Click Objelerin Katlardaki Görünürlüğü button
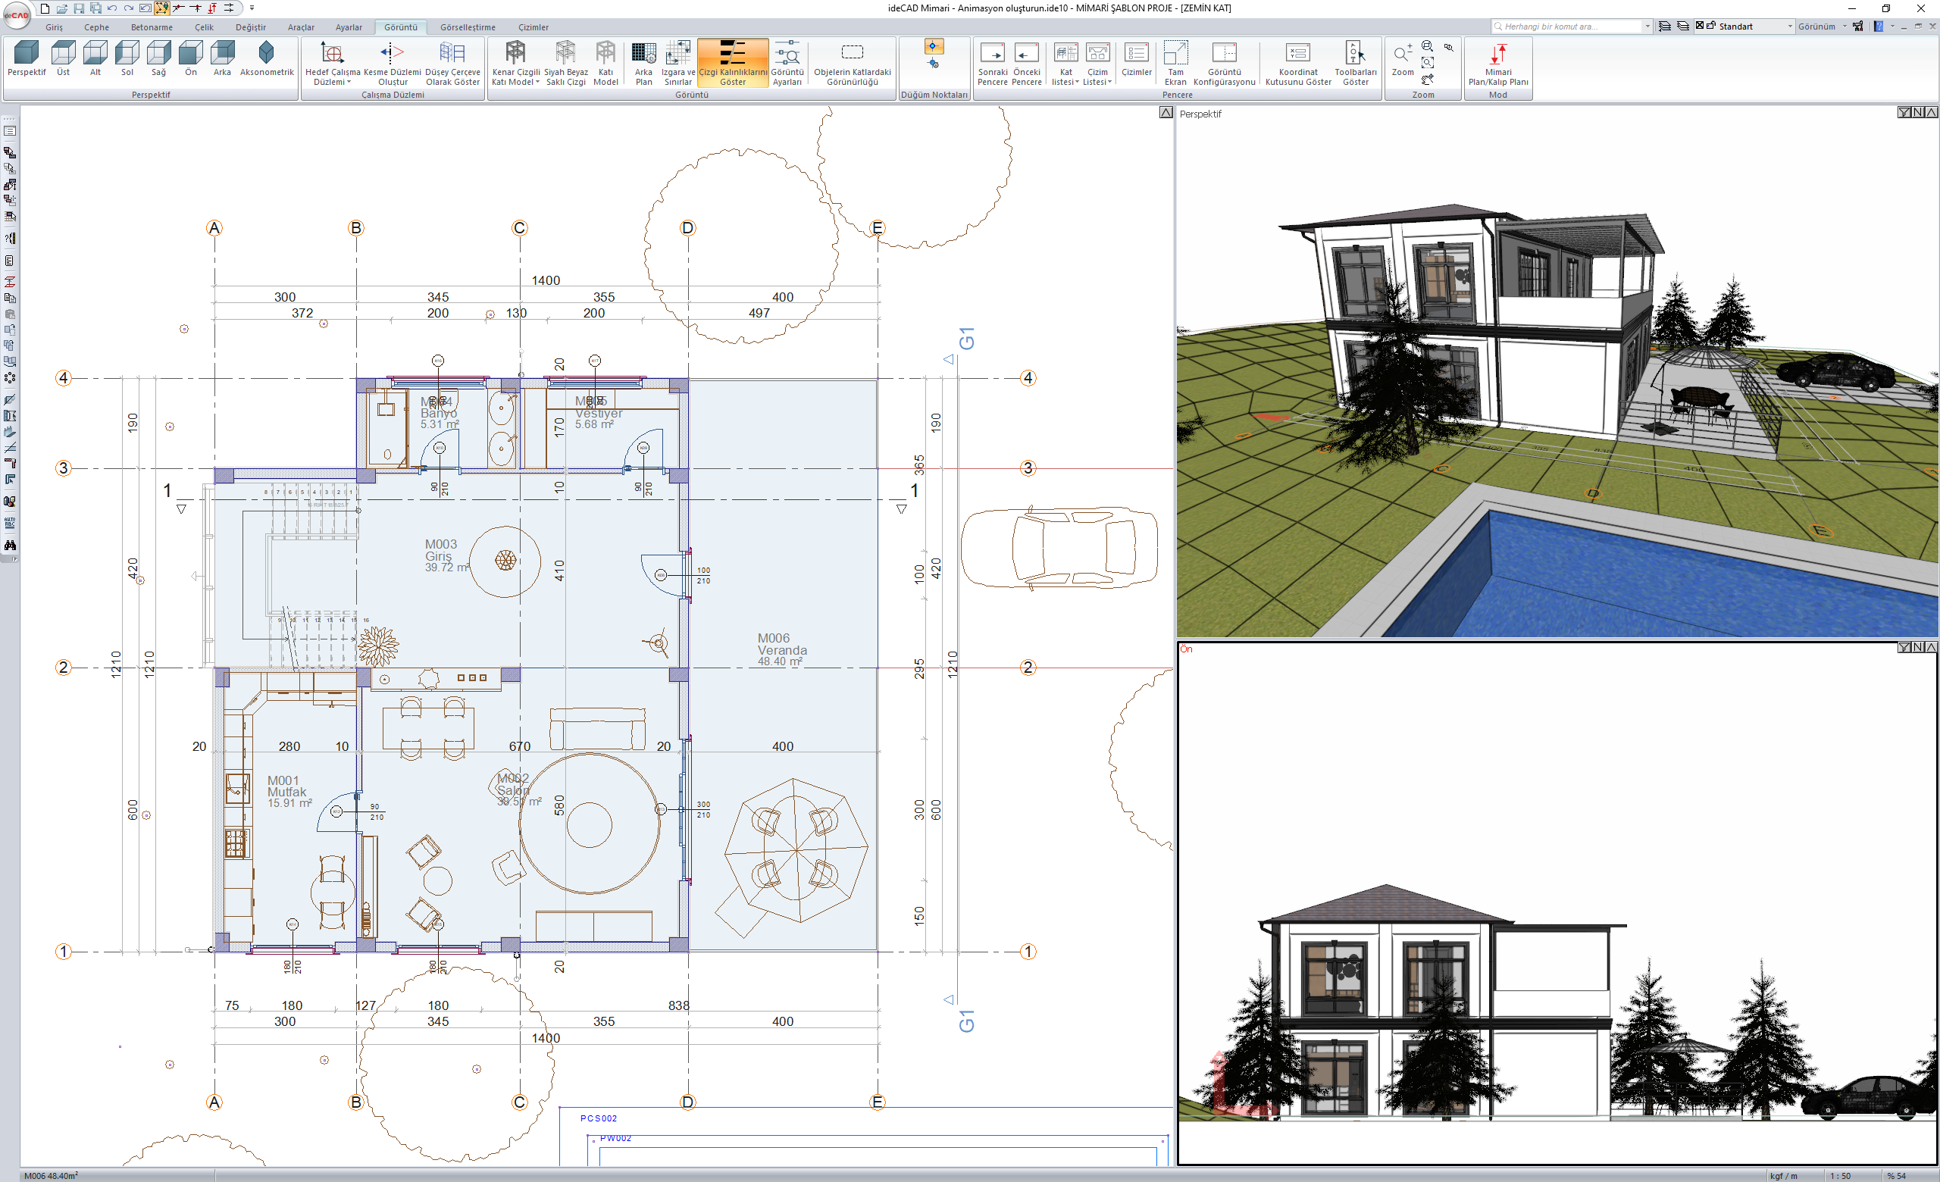The width and height of the screenshot is (1940, 1182). (x=852, y=54)
